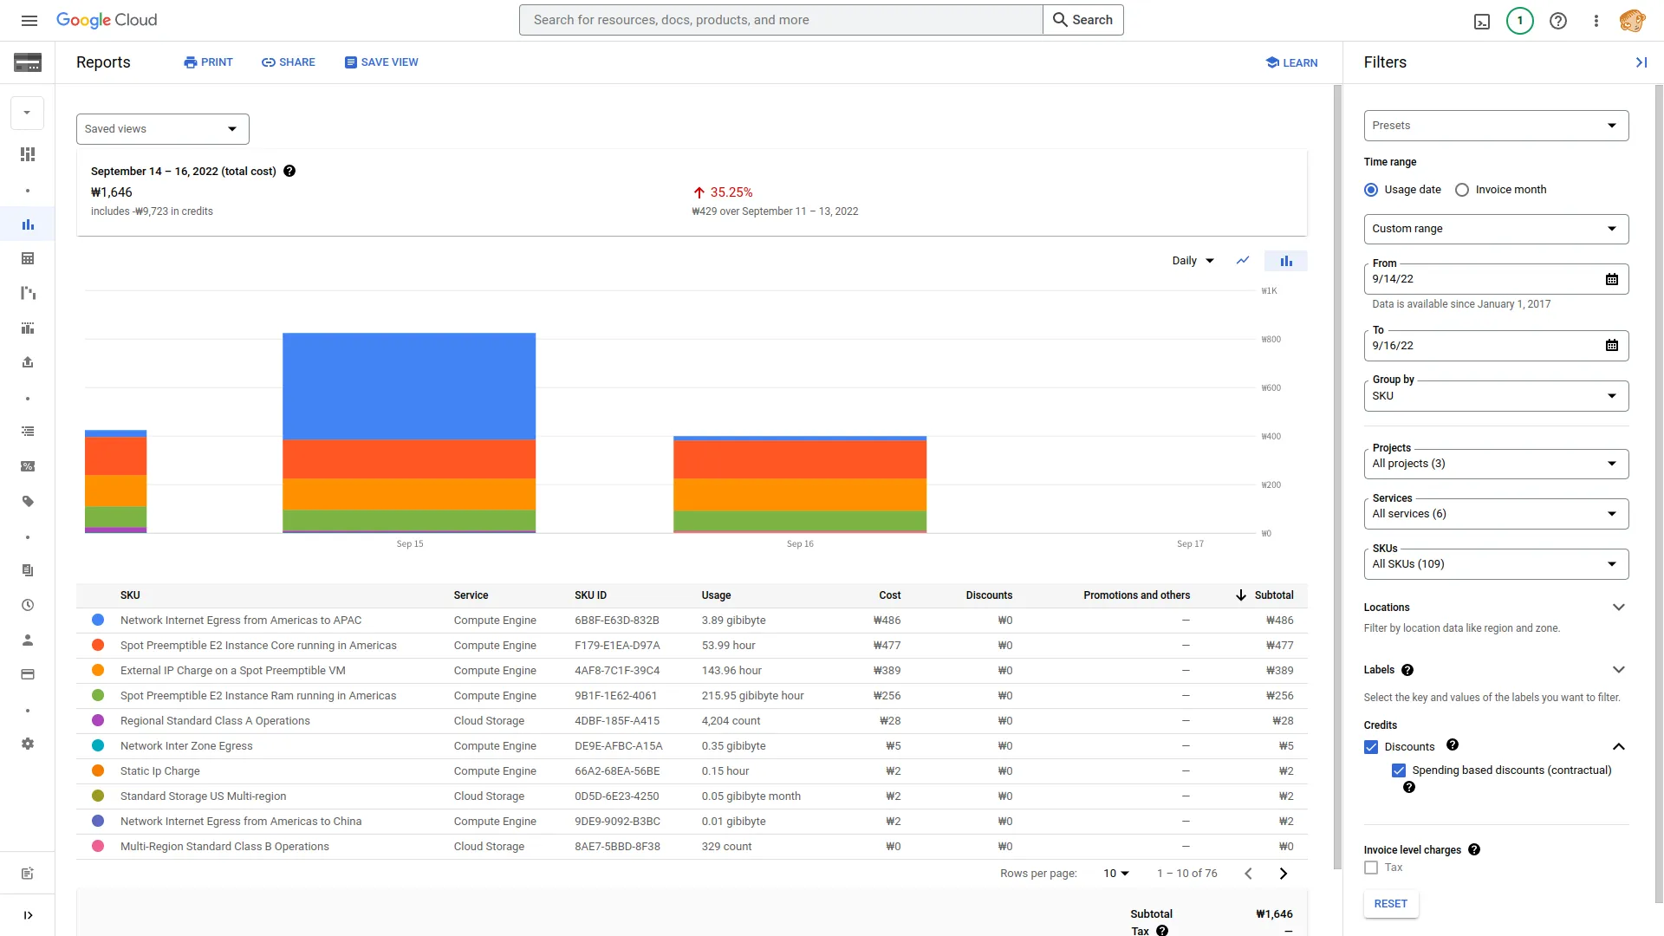Open the main navigation hamburger menu

pyautogui.click(x=29, y=20)
